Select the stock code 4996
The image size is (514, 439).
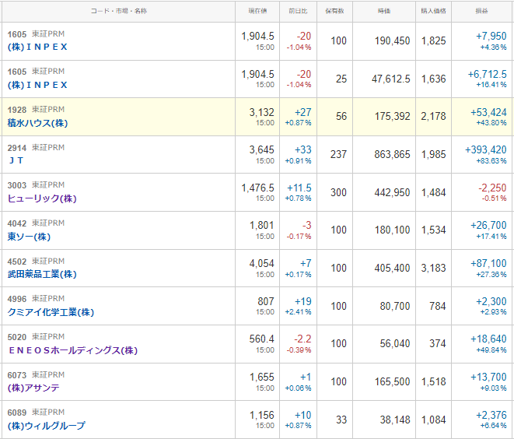pos(16,299)
